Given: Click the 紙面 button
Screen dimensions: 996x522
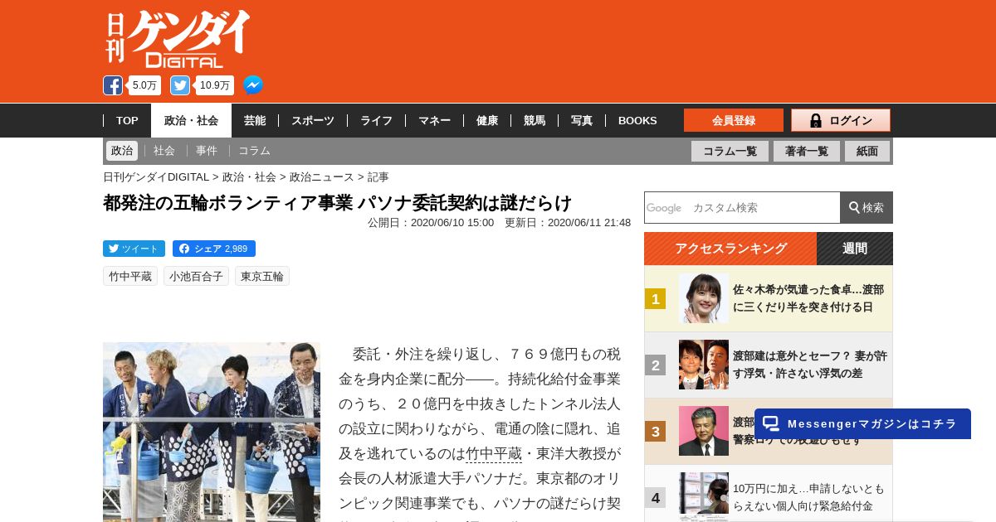Looking at the screenshot, I should click(867, 151).
